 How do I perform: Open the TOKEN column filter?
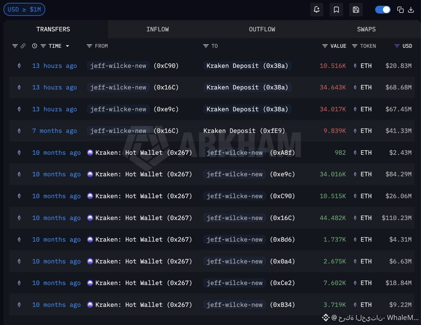coord(355,46)
